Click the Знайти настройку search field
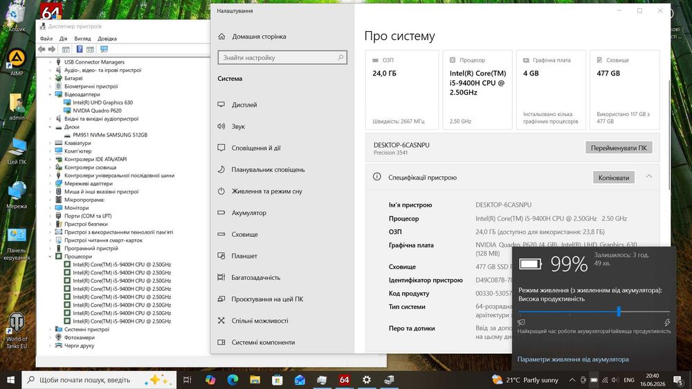The image size is (692, 389). [x=282, y=57]
